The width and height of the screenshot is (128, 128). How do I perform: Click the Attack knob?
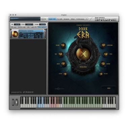click(65, 74)
